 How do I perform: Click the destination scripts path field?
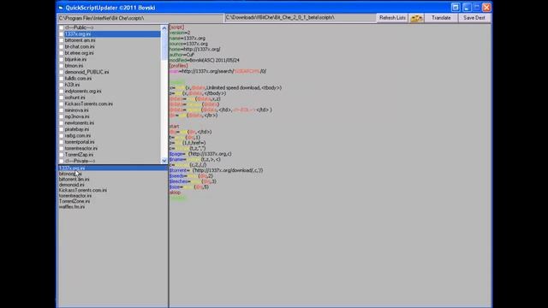301,17
